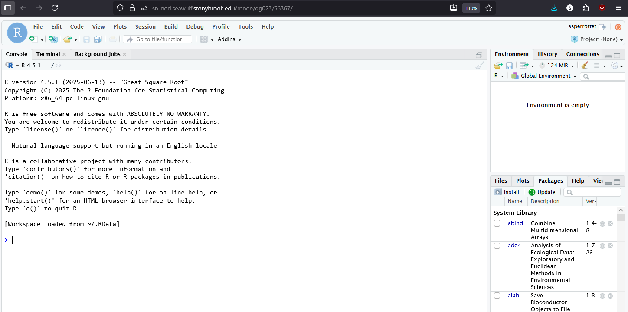Image resolution: width=628 pixels, height=312 pixels.
Task: Open the Global Environment dropdown
Action: tap(543, 76)
